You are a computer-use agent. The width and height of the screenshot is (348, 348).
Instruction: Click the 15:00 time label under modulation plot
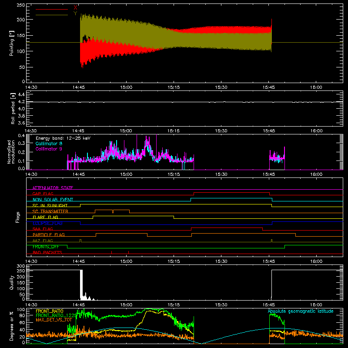click(126, 174)
